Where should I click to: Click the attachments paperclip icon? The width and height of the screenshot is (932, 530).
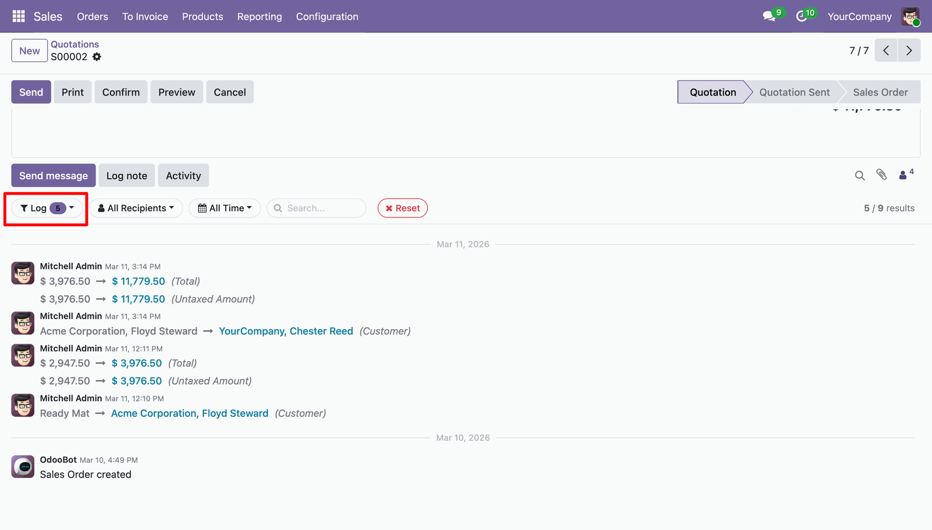tap(882, 175)
